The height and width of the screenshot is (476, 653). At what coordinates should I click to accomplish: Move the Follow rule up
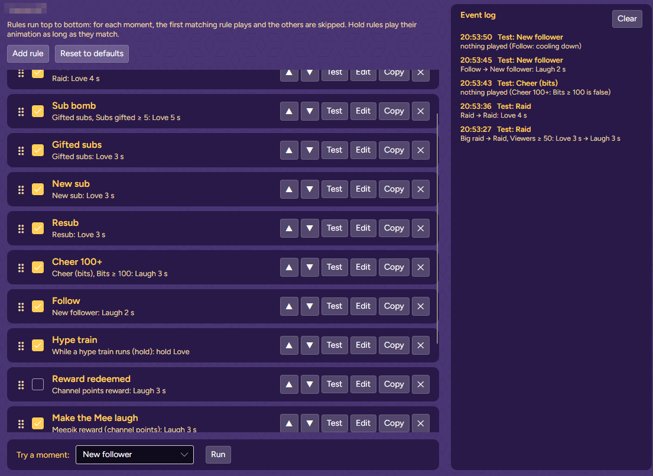[x=289, y=306]
